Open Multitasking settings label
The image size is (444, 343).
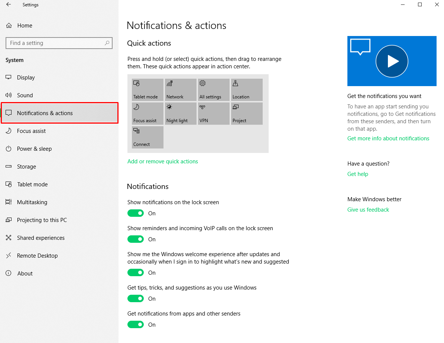[32, 202]
